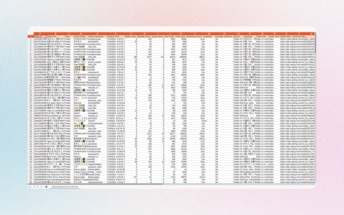Select column M header
Image resolution: width=344 pixels, height=215 pixels.
click(209, 34)
